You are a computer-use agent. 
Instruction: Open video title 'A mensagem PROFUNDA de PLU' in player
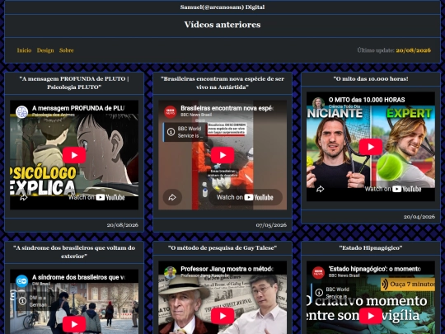click(x=78, y=108)
